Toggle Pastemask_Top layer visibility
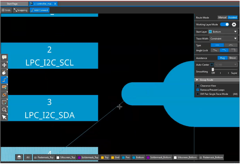 (44, 157)
